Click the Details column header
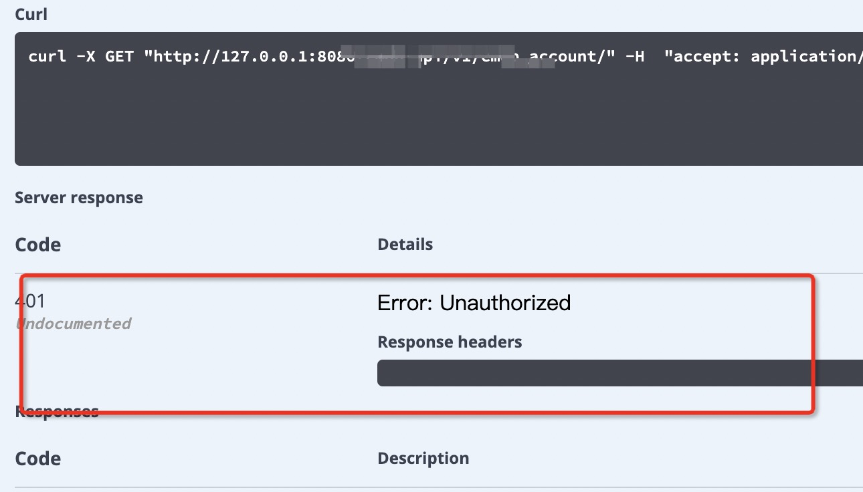863x492 pixels. [405, 244]
